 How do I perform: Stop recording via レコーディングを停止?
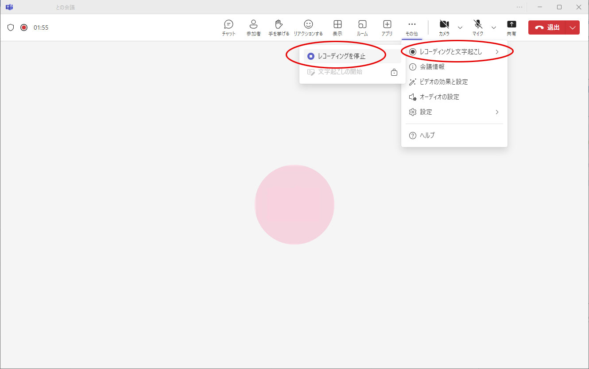click(x=341, y=56)
